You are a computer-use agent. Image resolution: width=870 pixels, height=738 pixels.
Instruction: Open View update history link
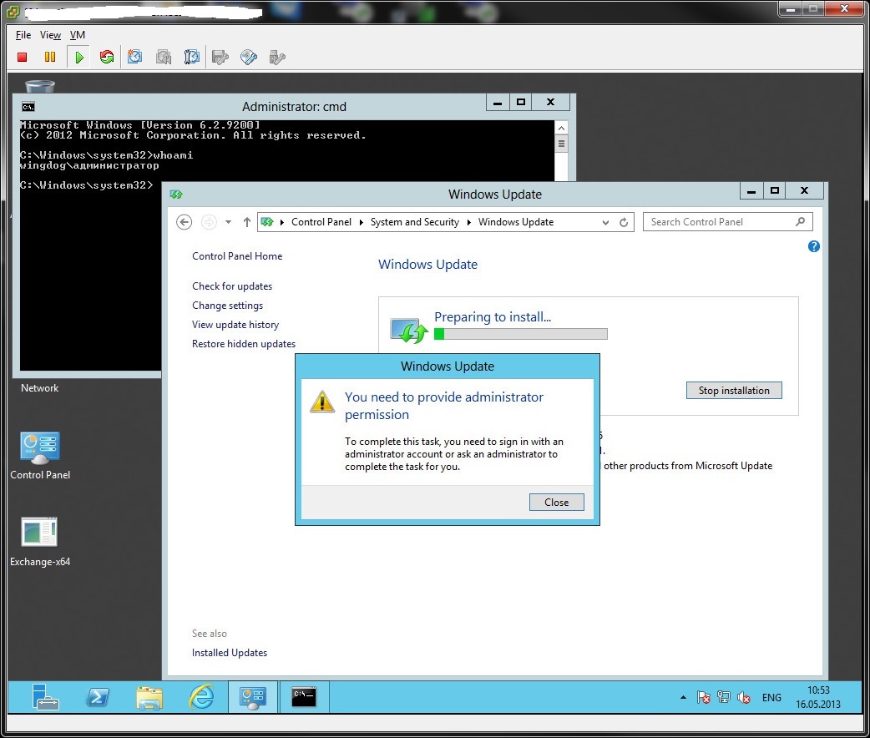click(x=235, y=325)
